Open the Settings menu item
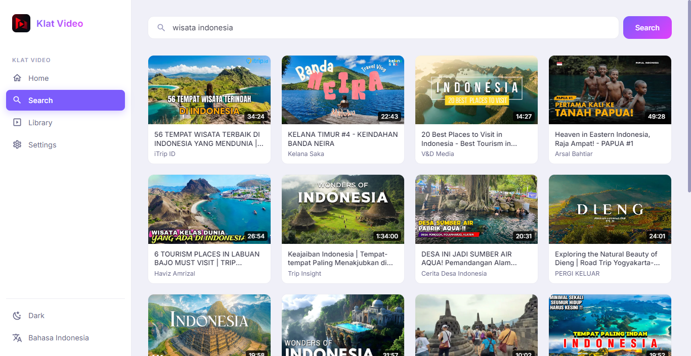 [x=65, y=144]
